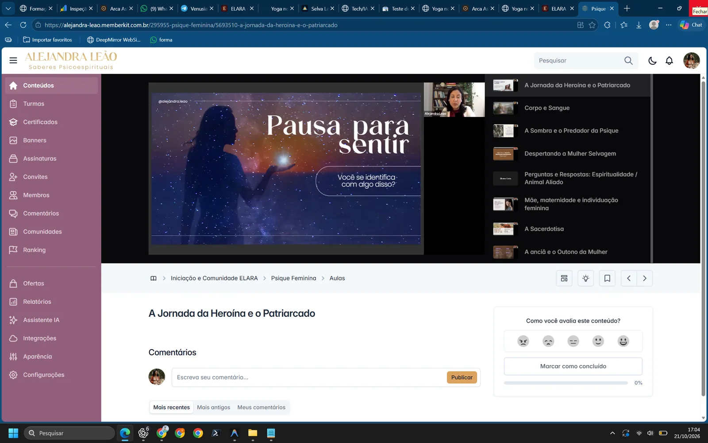Click the lesson progress bar

pyautogui.click(x=566, y=383)
